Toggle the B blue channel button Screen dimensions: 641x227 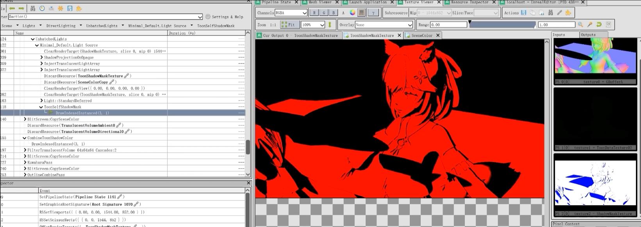point(333,12)
